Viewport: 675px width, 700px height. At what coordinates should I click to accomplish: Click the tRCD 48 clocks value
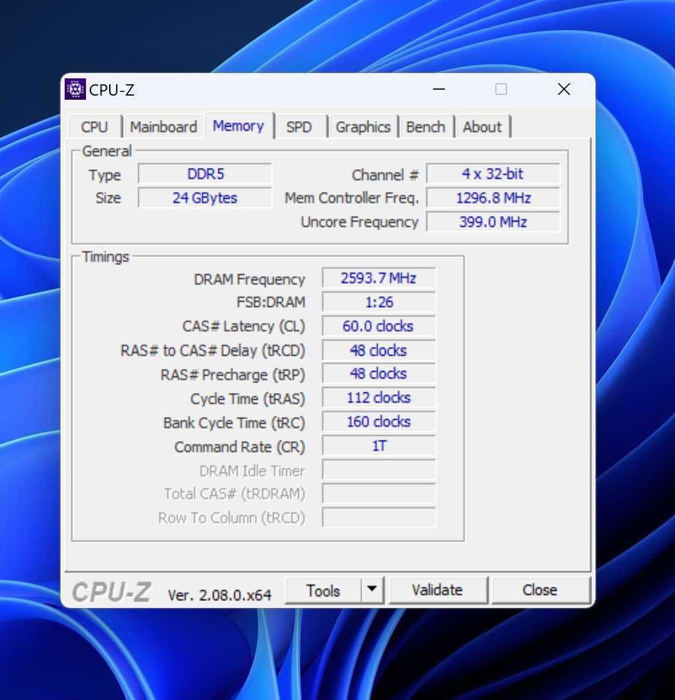[x=379, y=350]
